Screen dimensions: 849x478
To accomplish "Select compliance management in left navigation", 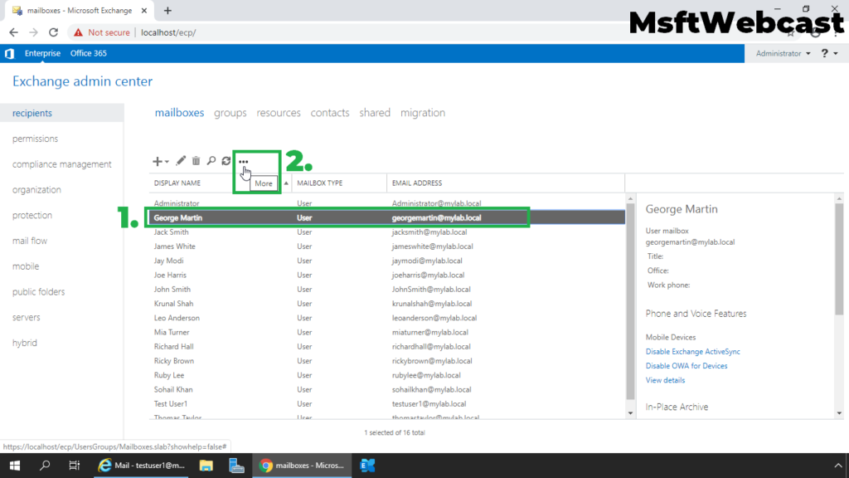I will pos(61,164).
